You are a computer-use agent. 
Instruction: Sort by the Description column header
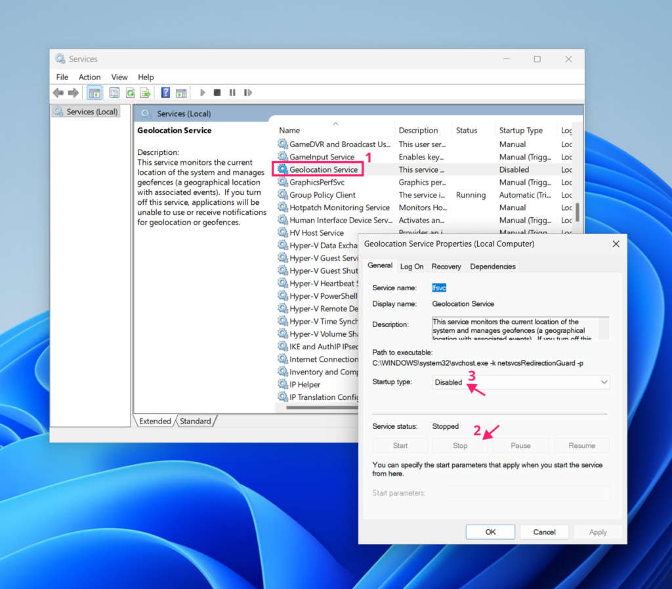coord(422,130)
